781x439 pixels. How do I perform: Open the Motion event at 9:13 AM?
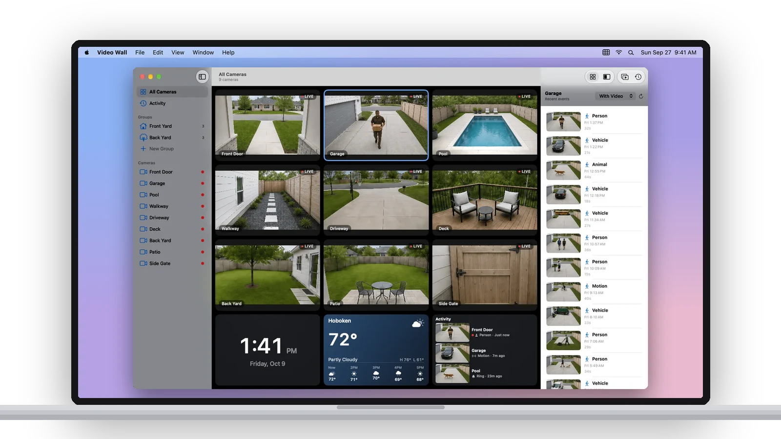pos(595,292)
